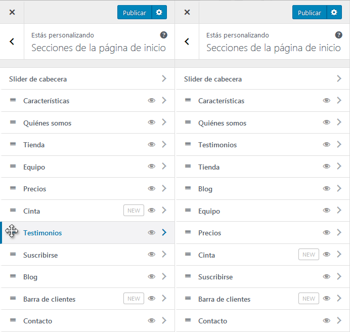
Task: Close the customizer in the left panel
Action: [12, 12]
